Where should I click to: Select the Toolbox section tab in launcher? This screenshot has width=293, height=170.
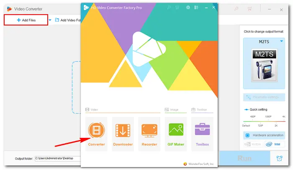tap(199, 109)
